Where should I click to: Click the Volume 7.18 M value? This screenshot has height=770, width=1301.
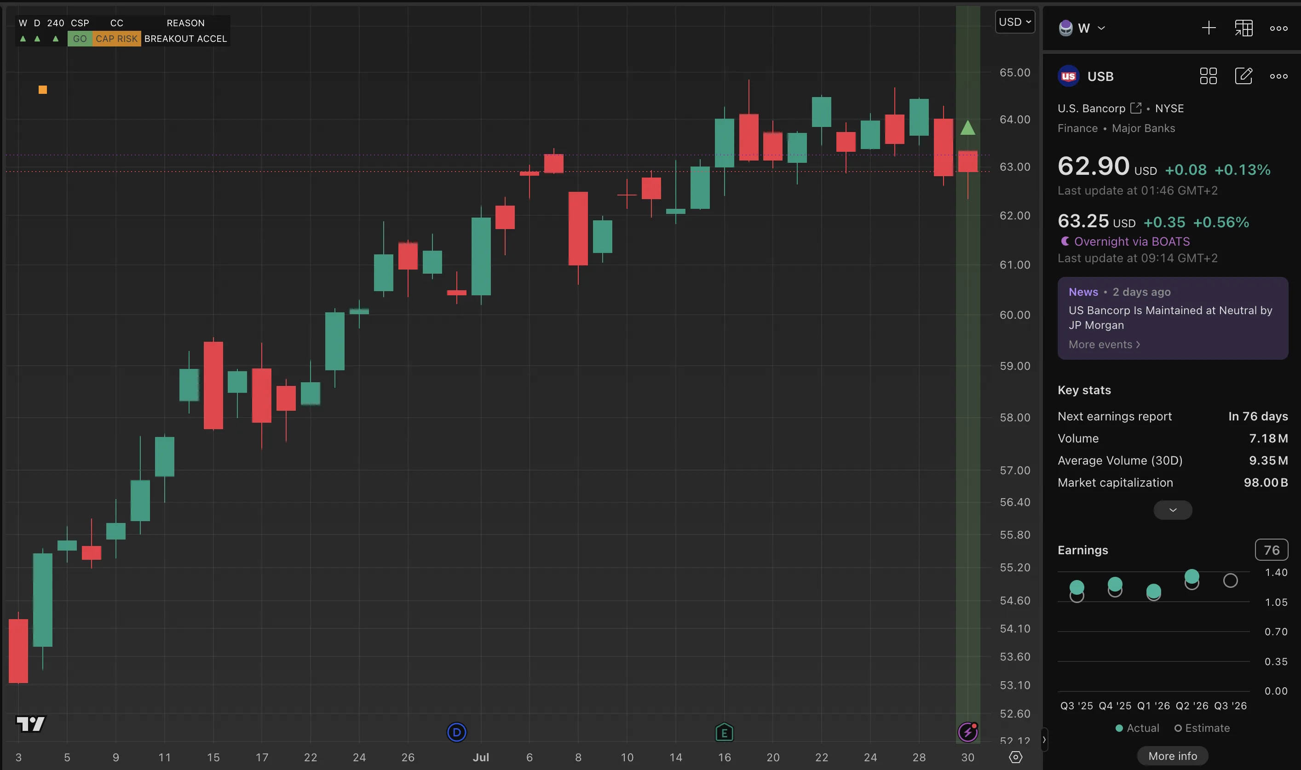[1268, 438]
